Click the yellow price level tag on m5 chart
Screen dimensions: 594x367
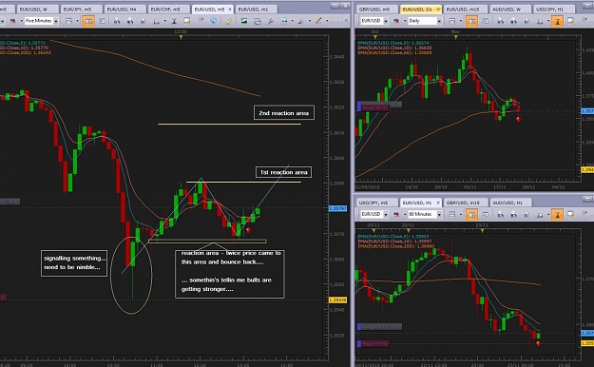click(337, 299)
